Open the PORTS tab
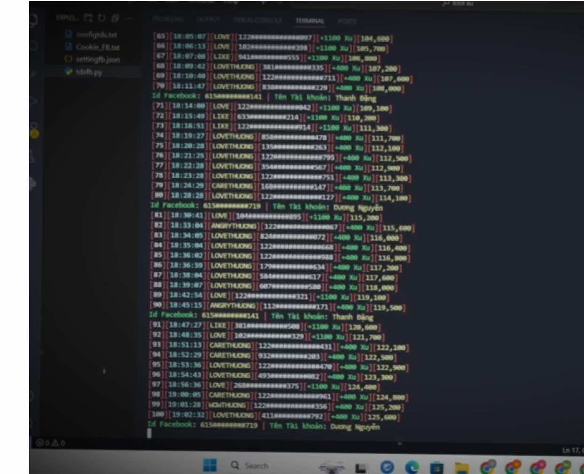 pyautogui.click(x=347, y=21)
